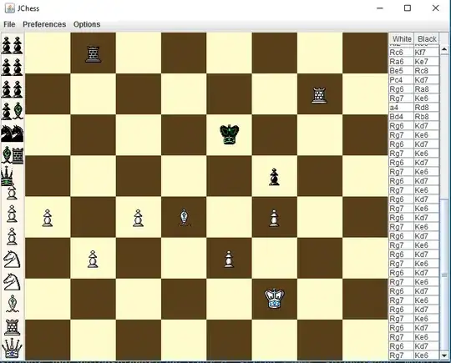Image resolution: width=451 pixels, height=363 pixels.
Task: Select the Ra6 move entry
Action: (x=402, y=62)
